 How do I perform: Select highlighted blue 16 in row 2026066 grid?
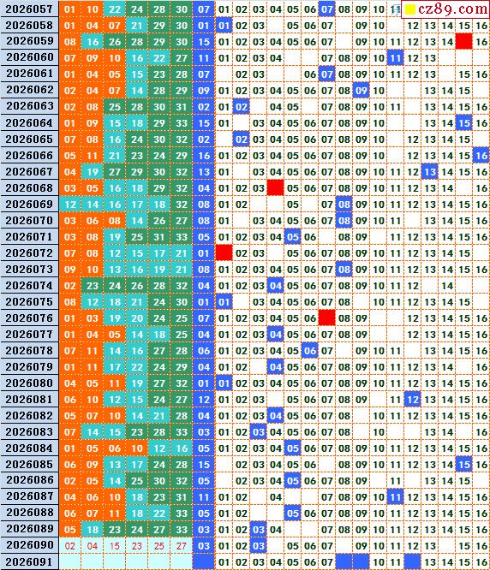coord(481,156)
